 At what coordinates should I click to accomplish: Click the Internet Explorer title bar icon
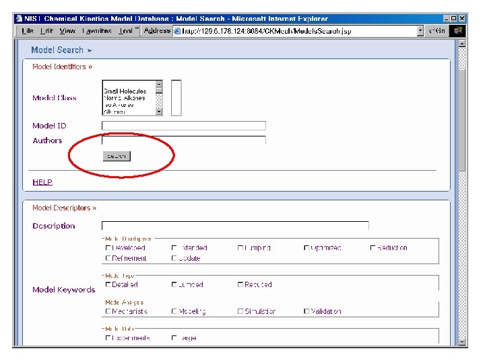[x=19, y=19]
